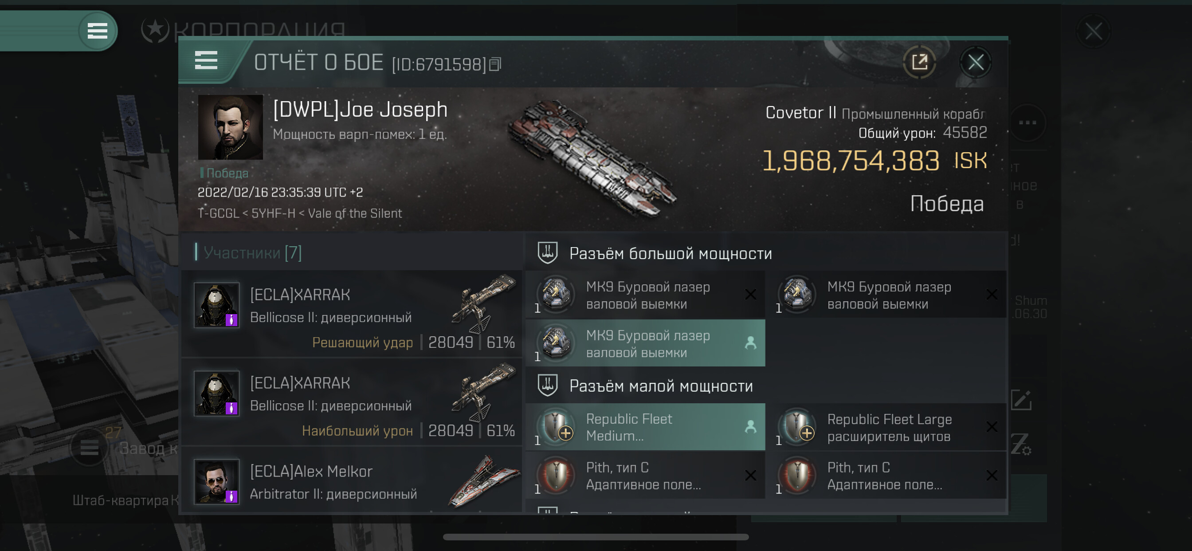Click the T-GCGL system location link
This screenshot has height=551, width=1192.
tap(217, 213)
